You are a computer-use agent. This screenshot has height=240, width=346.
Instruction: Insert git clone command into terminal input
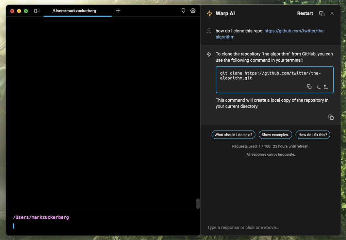pyautogui.click(x=318, y=87)
